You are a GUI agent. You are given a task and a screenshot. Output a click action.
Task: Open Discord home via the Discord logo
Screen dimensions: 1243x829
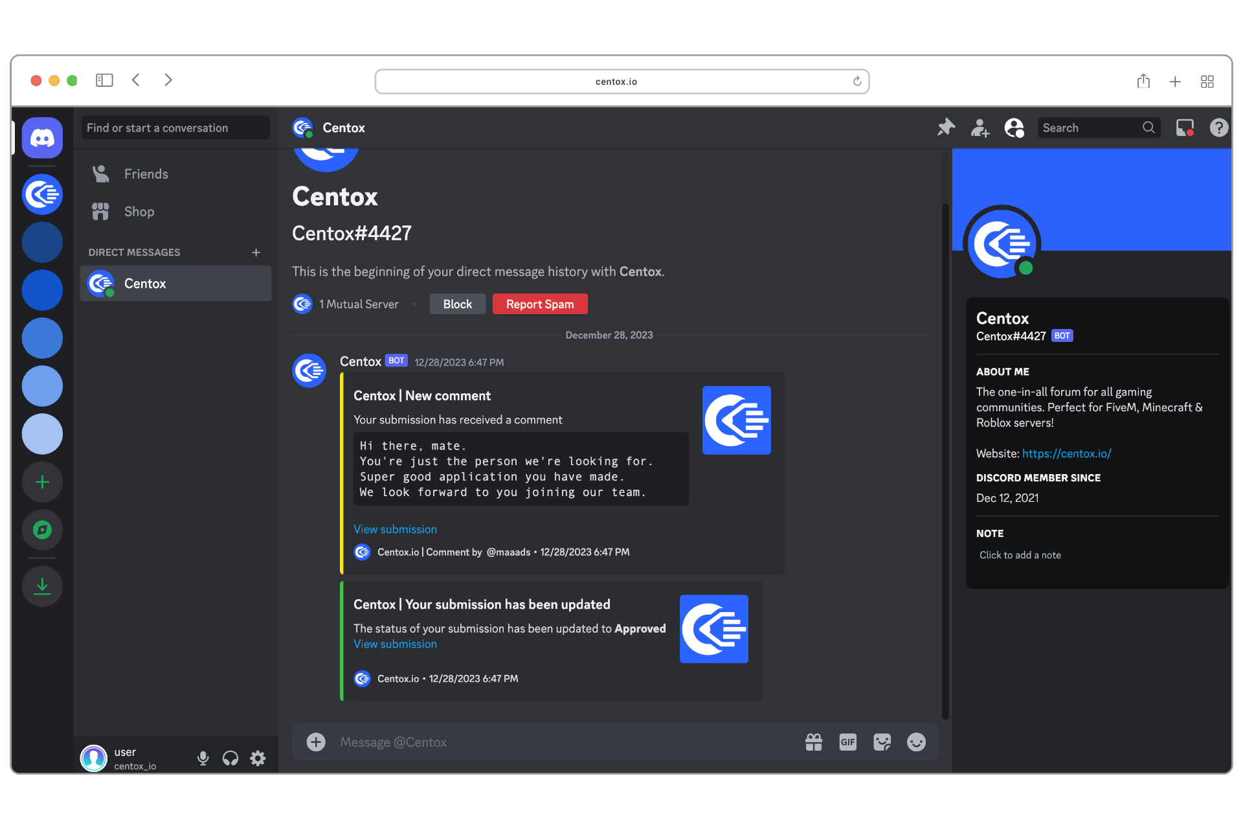point(42,137)
